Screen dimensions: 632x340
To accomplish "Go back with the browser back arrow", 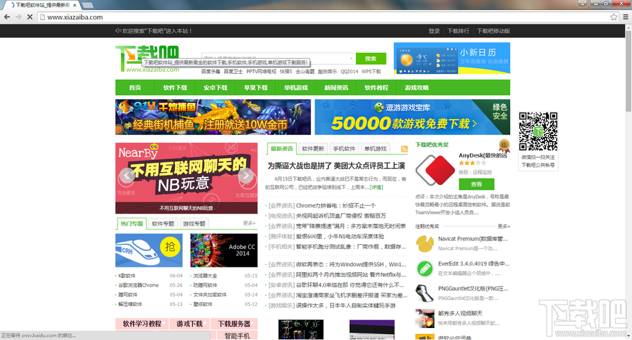I will (x=7, y=17).
